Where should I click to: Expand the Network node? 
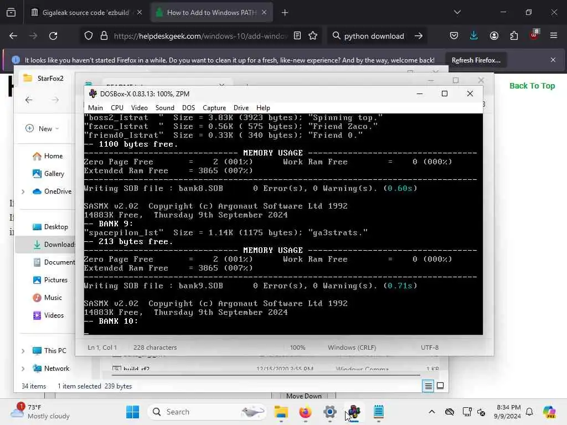click(x=23, y=369)
